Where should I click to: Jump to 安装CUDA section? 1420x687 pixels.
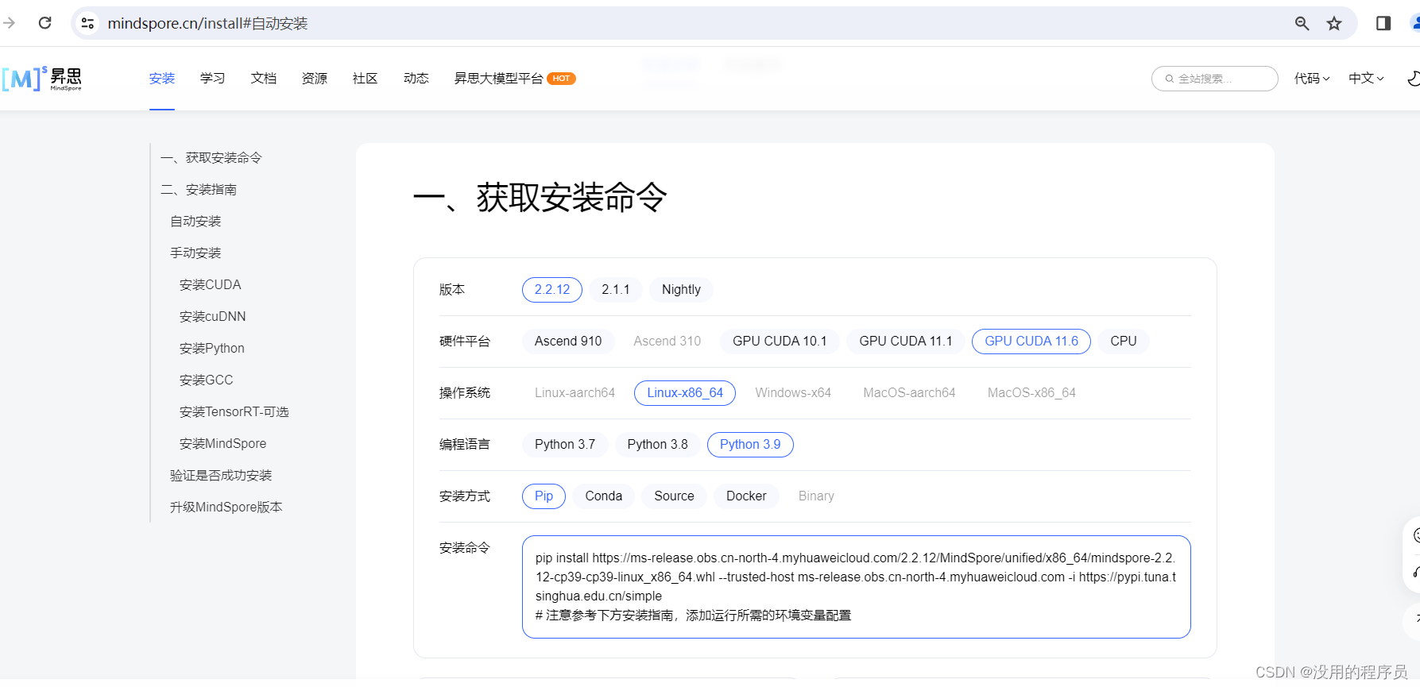point(211,285)
